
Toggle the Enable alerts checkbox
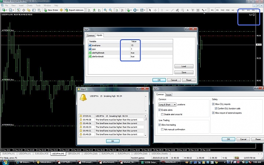tap(159, 110)
